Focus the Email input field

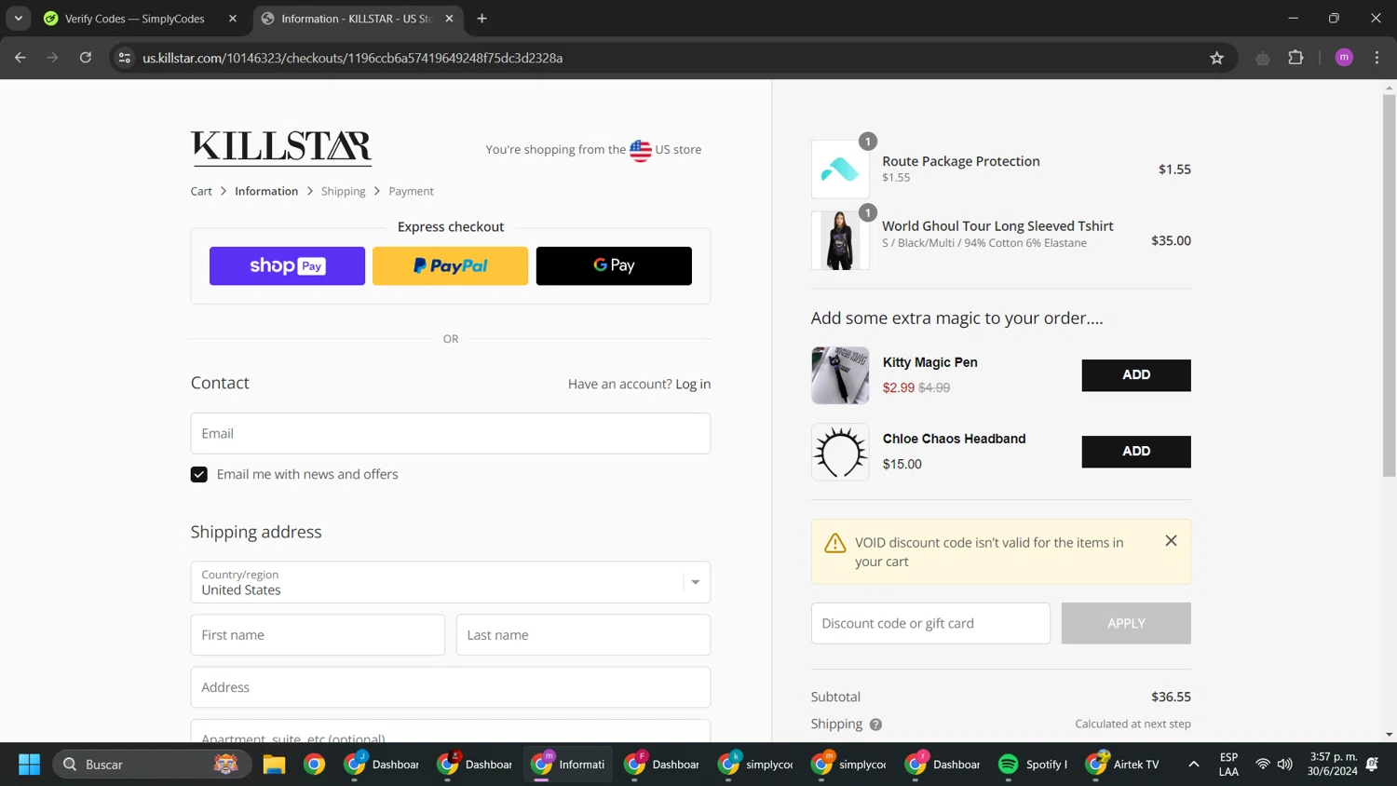pyautogui.click(x=451, y=434)
